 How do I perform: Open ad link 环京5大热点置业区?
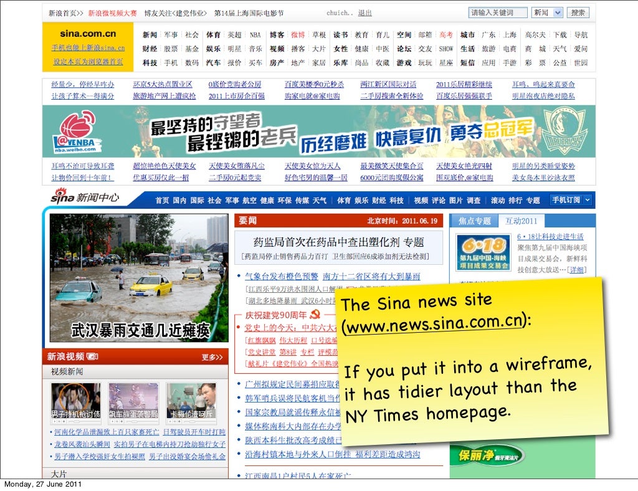click(x=163, y=84)
